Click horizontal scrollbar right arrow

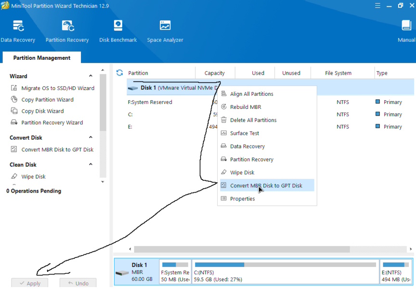pos(411,249)
